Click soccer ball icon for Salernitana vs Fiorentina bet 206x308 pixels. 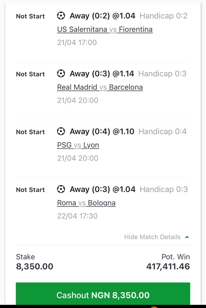click(61, 16)
